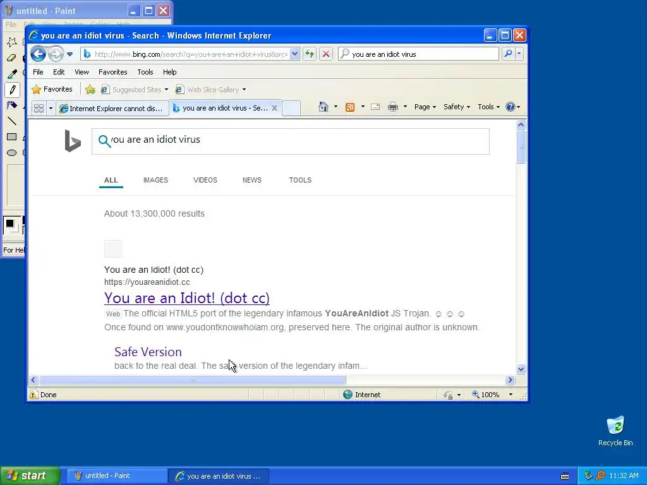
Task: Select the Pick Color eyedropper in Paint
Action: coord(12,74)
